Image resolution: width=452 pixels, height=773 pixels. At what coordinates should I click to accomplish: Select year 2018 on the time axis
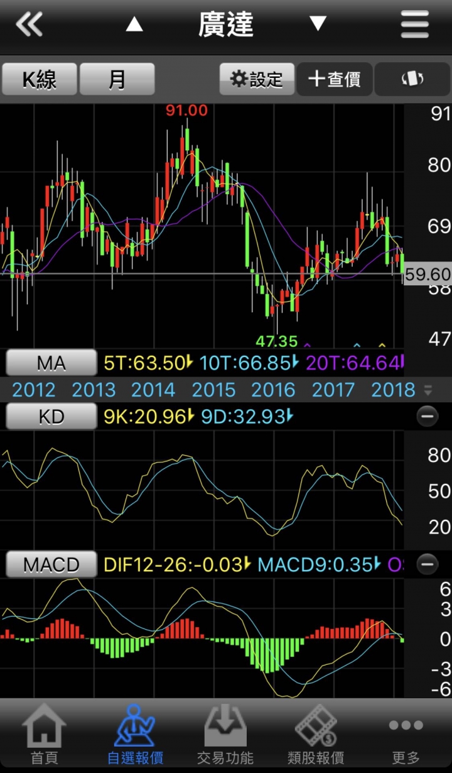click(x=394, y=390)
